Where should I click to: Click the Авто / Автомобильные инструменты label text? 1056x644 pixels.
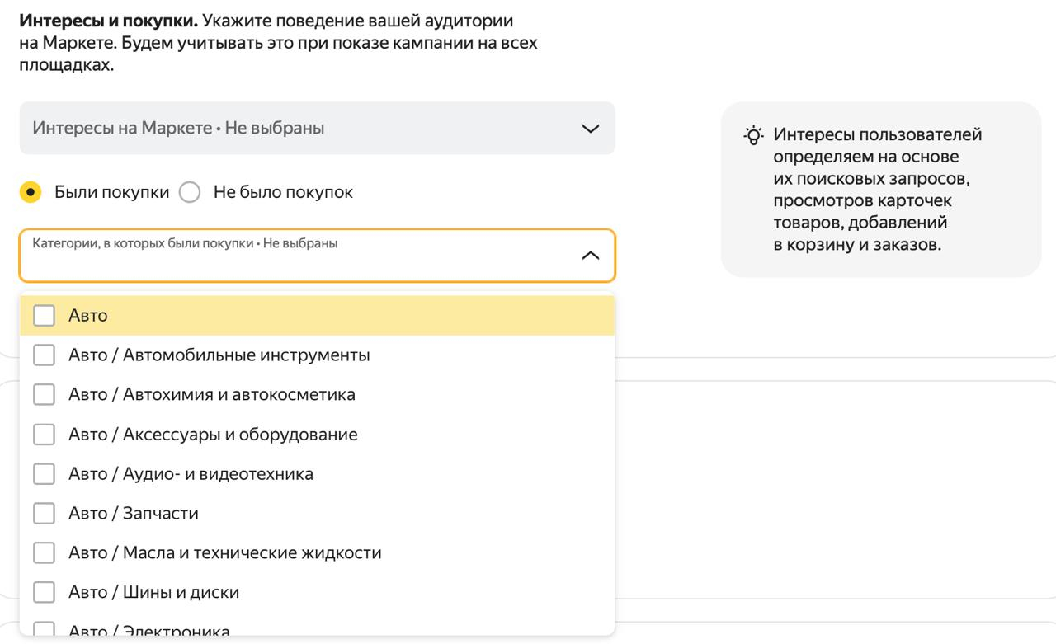coord(219,355)
